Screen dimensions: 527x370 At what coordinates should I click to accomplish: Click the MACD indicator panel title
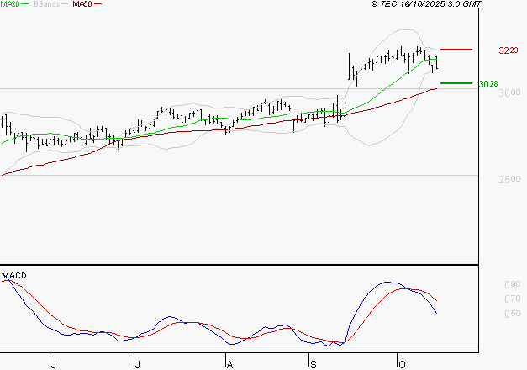[14, 276]
